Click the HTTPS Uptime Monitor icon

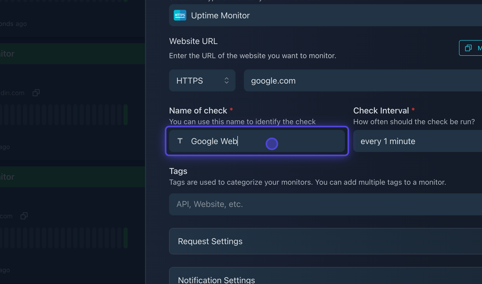click(x=180, y=15)
